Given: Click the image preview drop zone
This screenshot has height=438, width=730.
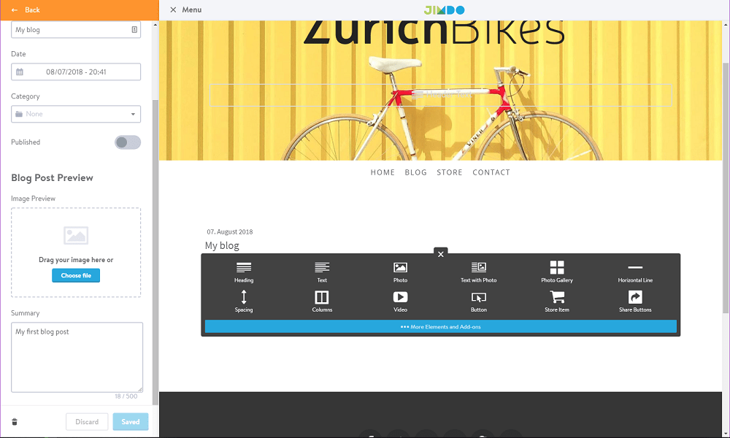Looking at the screenshot, I should coord(76,253).
